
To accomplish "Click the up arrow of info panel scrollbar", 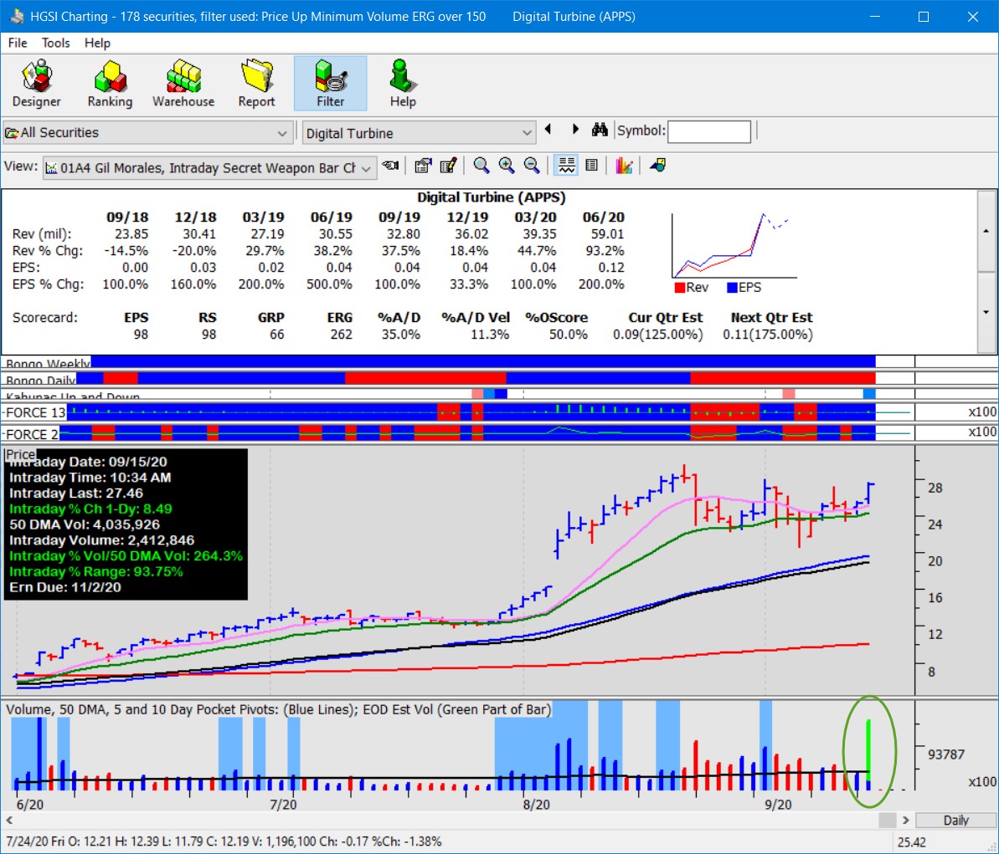I will [x=986, y=231].
